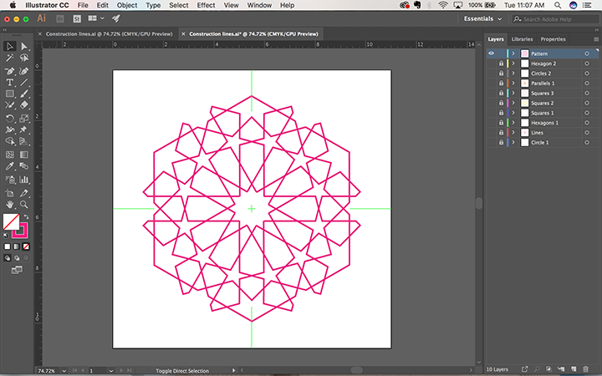
Task: Select the Curvature tool
Action: [23, 71]
